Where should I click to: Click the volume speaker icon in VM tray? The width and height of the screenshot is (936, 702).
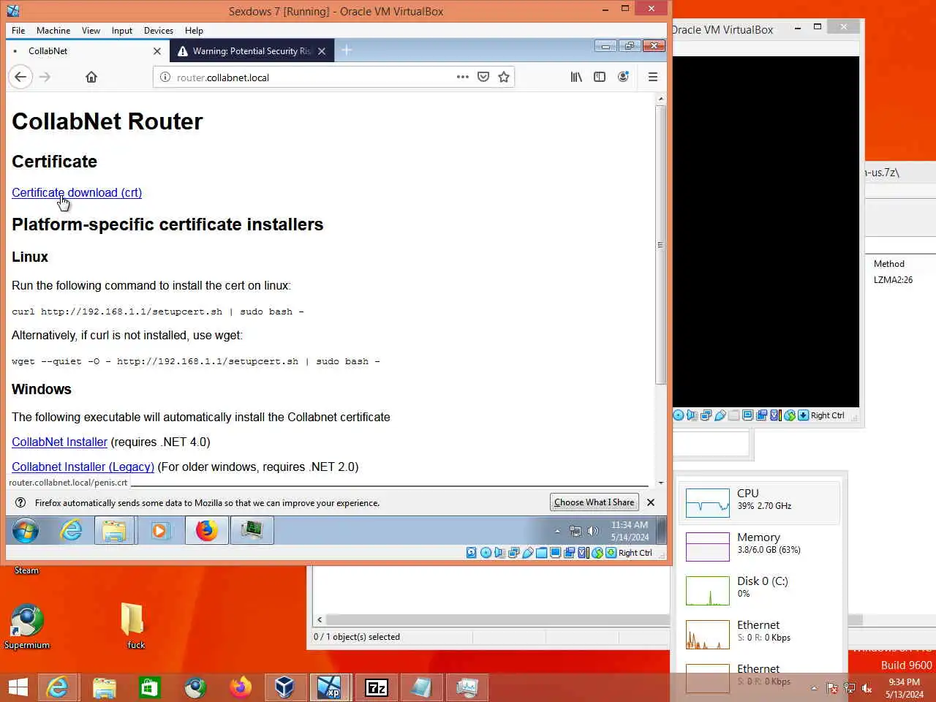pyautogui.click(x=593, y=532)
